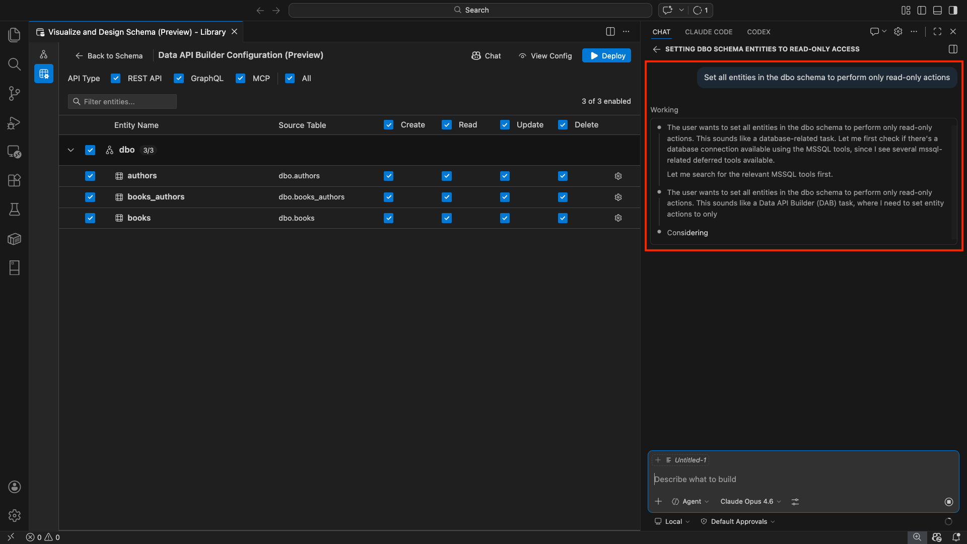Viewport: 967px width, 544px height.
Task: Click Back to Schema link
Action: tap(109, 56)
